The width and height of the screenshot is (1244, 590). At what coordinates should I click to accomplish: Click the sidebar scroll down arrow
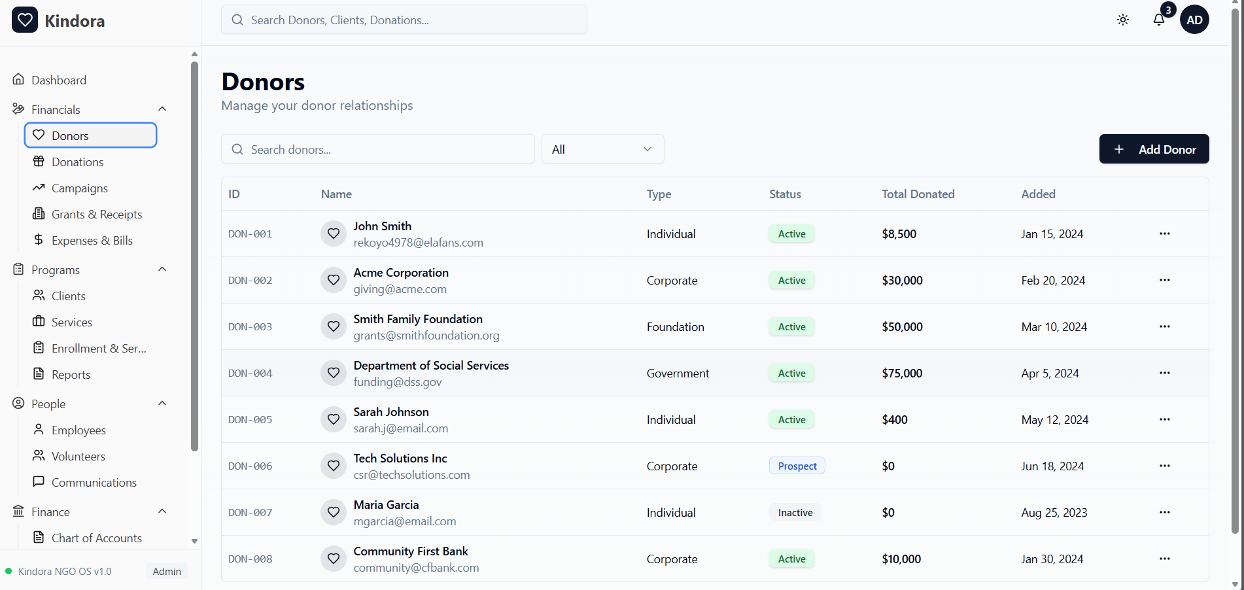[x=194, y=541]
